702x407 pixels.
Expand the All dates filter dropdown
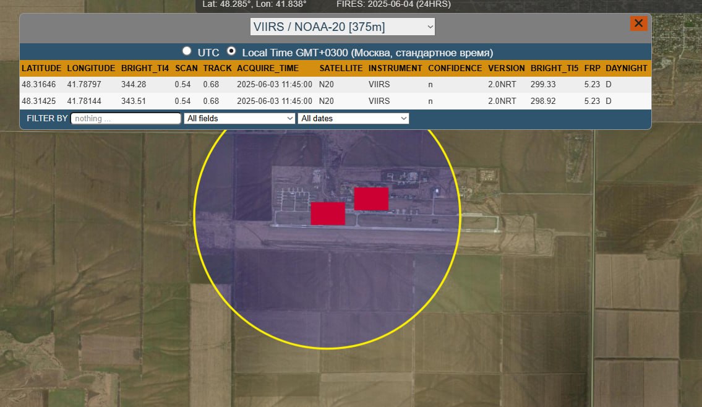pyautogui.click(x=353, y=118)
